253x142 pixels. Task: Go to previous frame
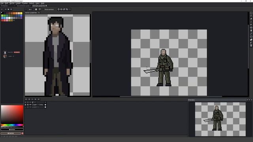pyautogui.click(x=29, y=99)
